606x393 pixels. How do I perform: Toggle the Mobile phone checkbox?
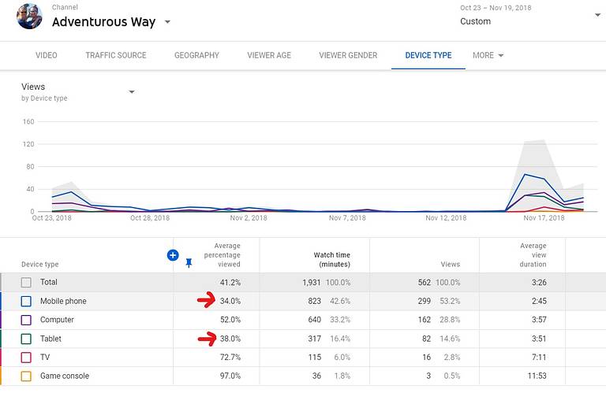pos(26,301)
